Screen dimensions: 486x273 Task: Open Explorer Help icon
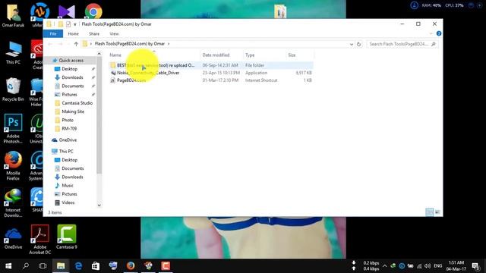(439, 33)
